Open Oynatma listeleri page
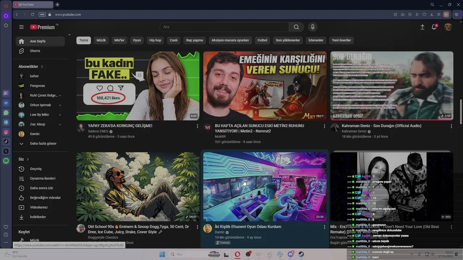This screenshot has height=260, width=463. [40, 178]
